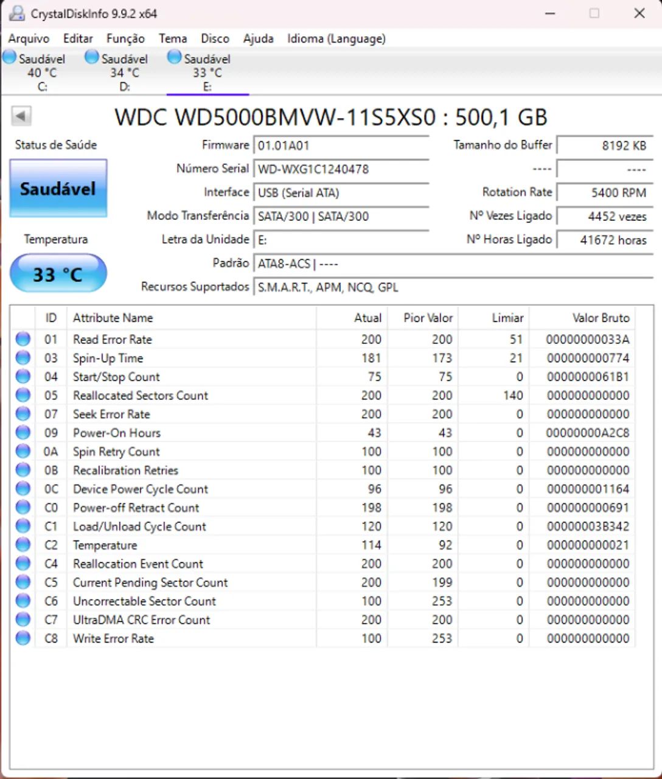Click the status orb of Reallocation Event Count
This screenshot has height=779, width=662.
[x=23, y=564]
